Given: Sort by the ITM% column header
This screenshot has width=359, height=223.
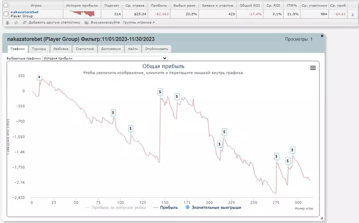Looking at the screenshot, I should [x=292, y=5].
